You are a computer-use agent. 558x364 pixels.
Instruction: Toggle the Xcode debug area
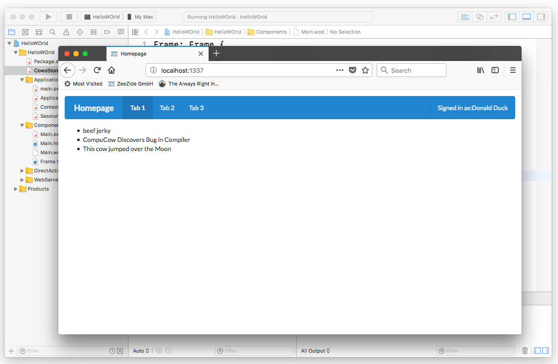coord(527,17)
